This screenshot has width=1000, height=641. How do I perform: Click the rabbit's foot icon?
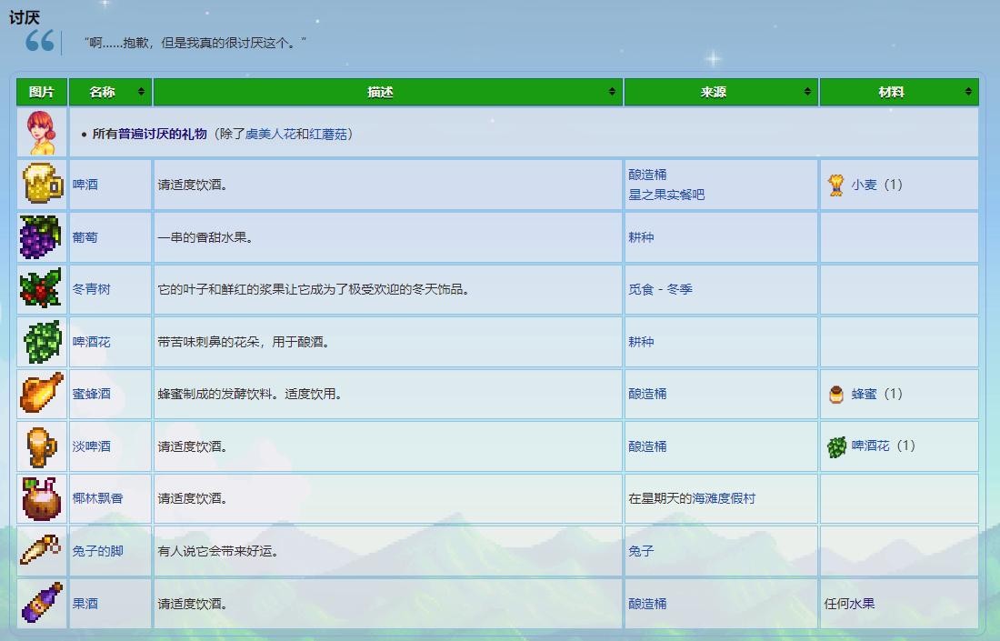(41, 551)
